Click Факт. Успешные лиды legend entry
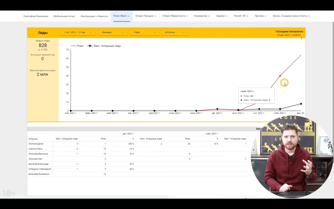 (104, 46)
